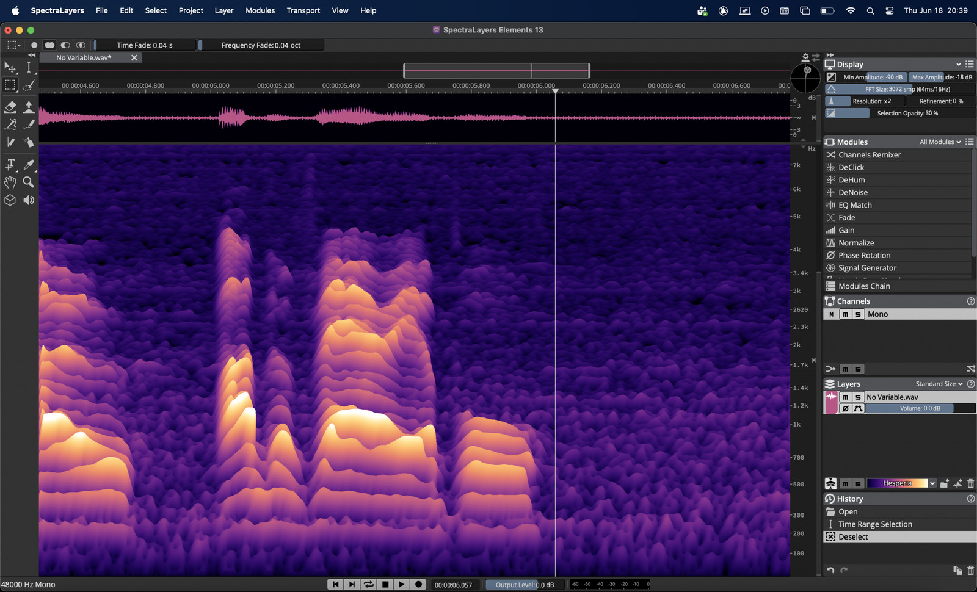The height and width of the screenshot is (592, 977).
Task: Start playback with the play button
Action: pos(401,584)
